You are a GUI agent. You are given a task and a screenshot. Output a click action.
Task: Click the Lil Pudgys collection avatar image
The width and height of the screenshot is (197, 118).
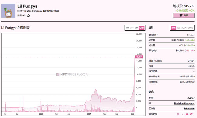click(x=8, y=11)
